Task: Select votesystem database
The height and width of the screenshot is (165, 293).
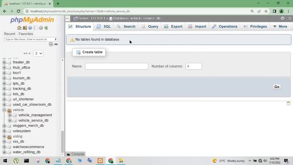Action: tap(22, 131)
